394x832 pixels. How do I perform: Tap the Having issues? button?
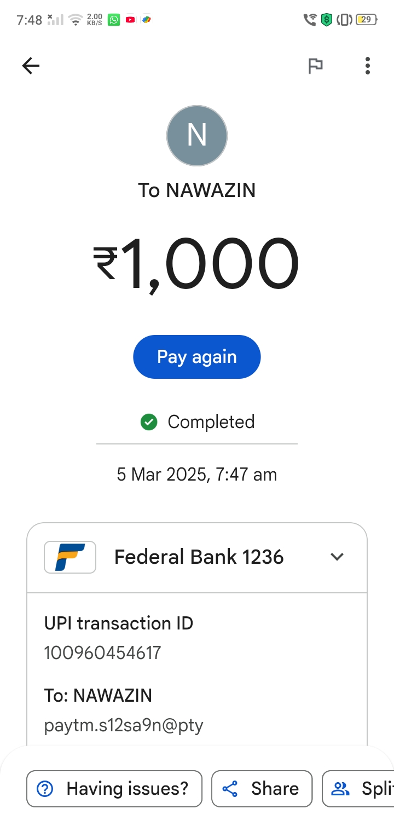click(x=114, y=789)
